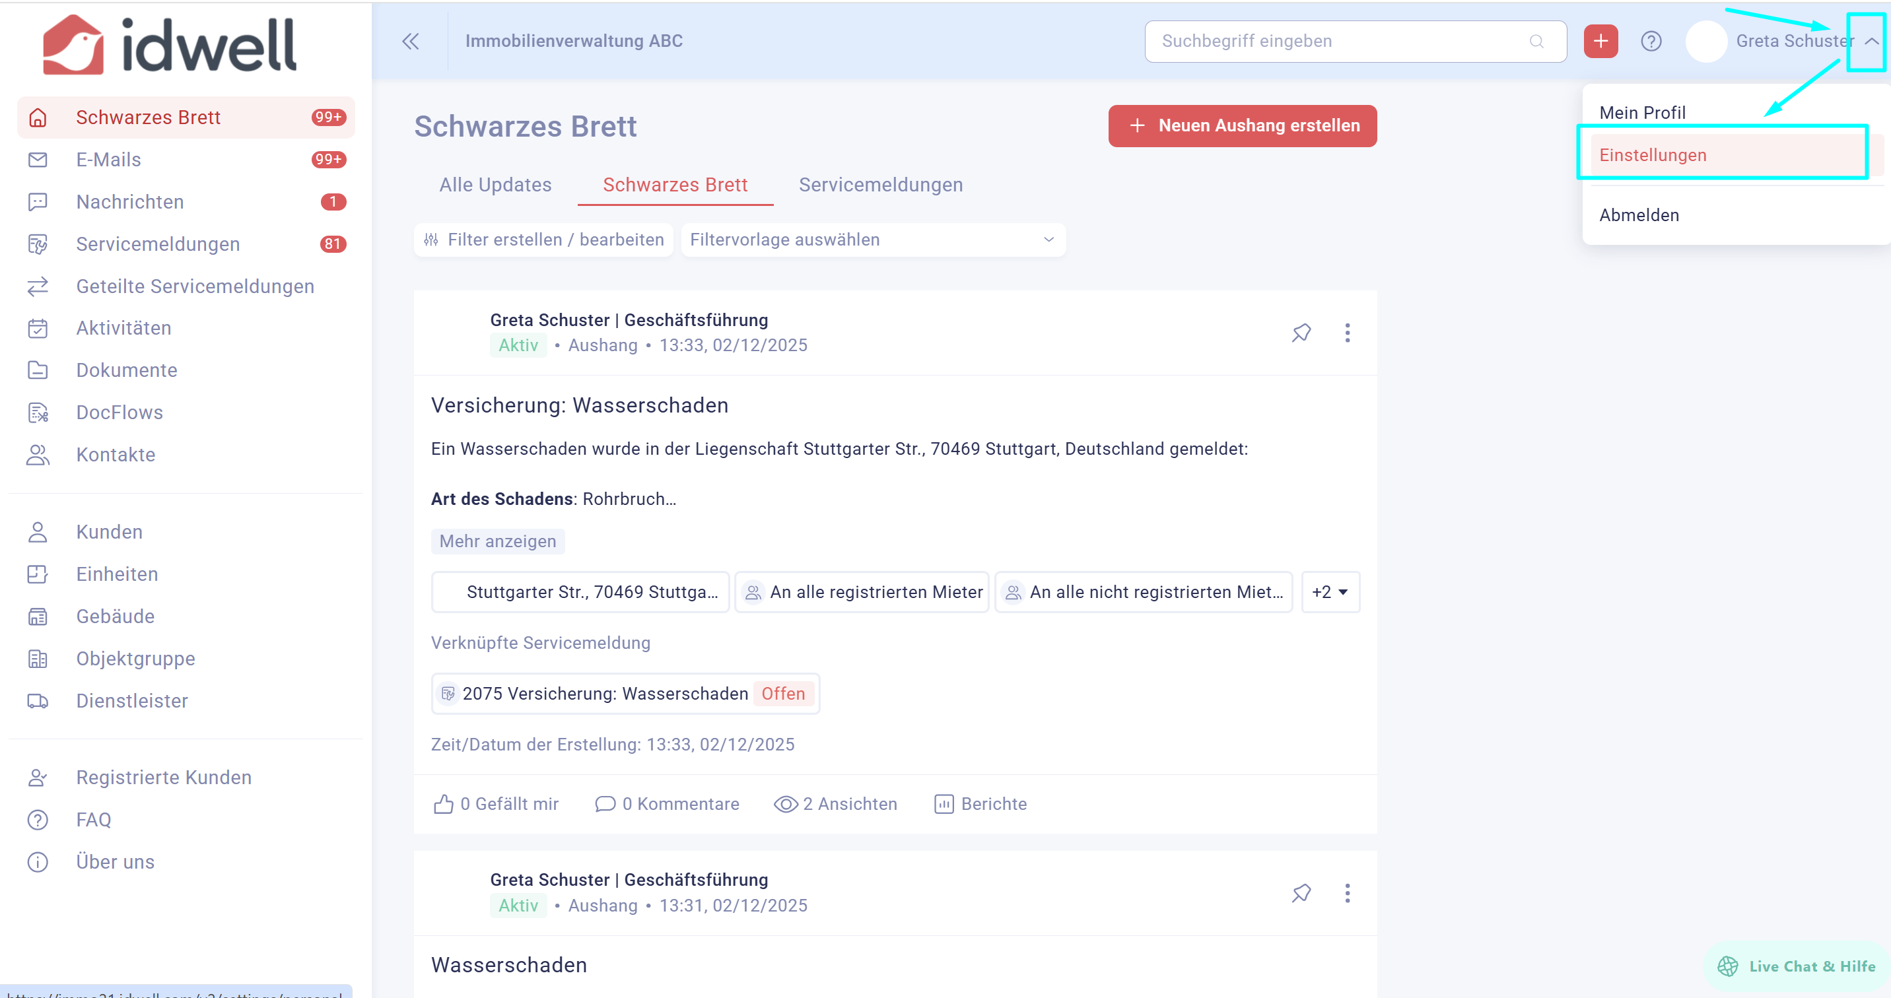The image size is (1891, 998).
Task: Open Berichte for the first post
Action: pyautogui.click(x=980, y=804)
